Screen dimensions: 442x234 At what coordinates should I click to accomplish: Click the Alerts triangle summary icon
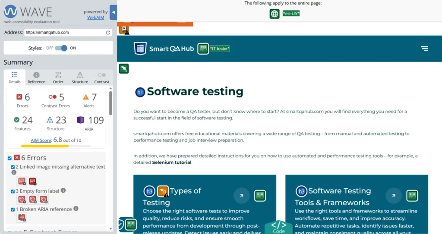point(86,97)
